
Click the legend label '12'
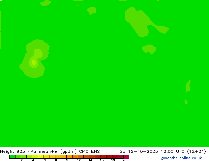79,160
